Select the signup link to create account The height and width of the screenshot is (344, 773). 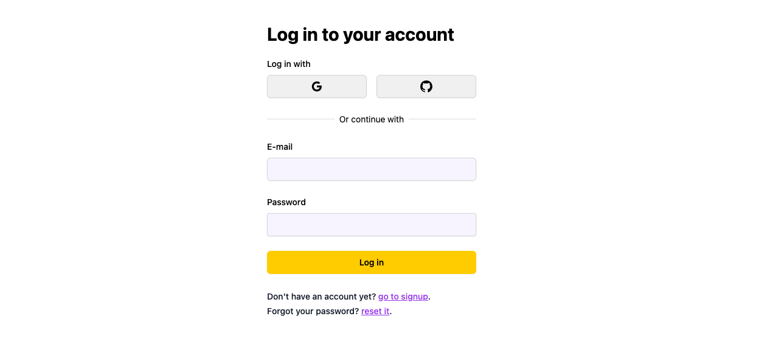pyautogui.click(x=403, y=297)
